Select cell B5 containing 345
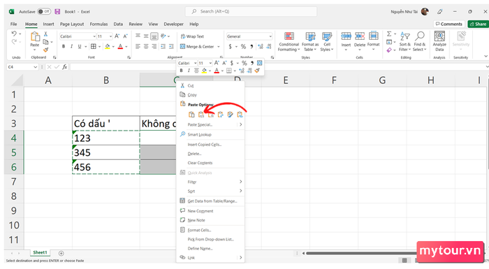This screenshot has height=269, width=489. (106, 152)
